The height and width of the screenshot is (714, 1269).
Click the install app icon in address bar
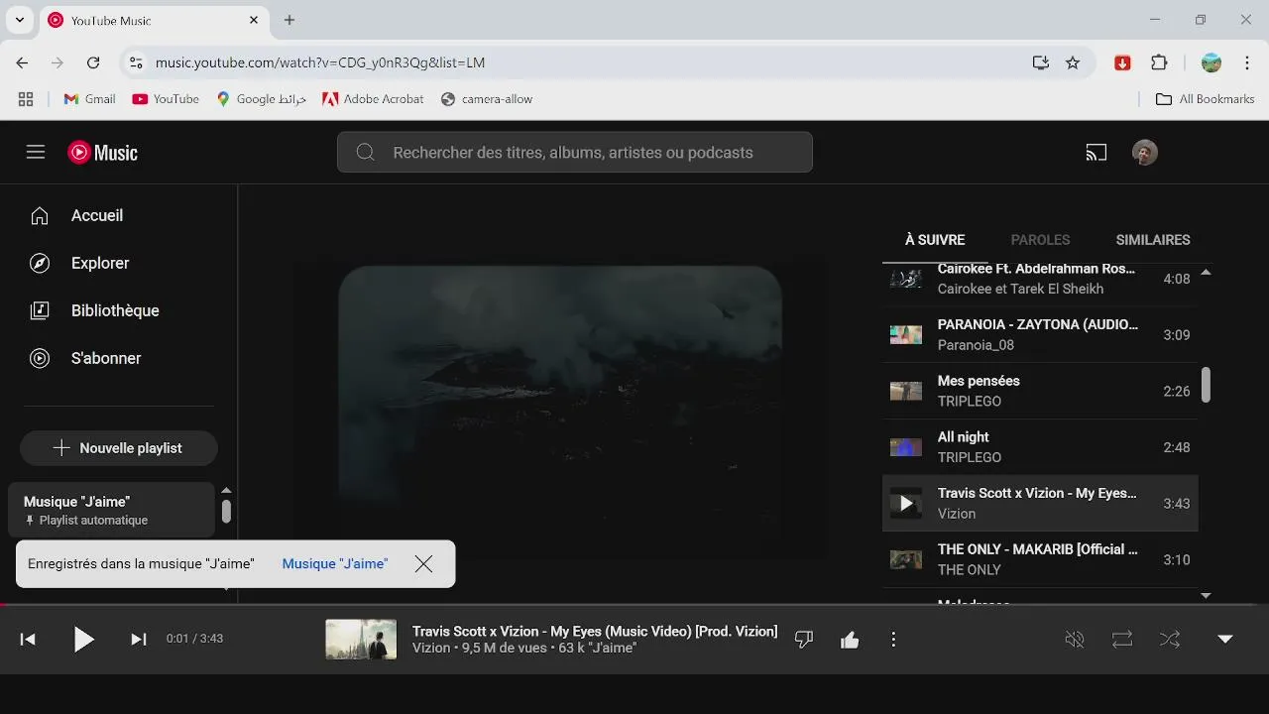[x=1040, y=62]
